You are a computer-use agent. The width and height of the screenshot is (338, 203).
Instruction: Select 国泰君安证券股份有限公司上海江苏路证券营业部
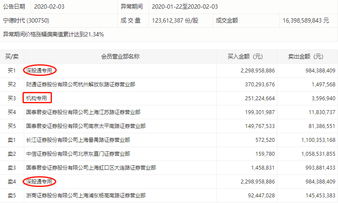click(x=83, y=112)
